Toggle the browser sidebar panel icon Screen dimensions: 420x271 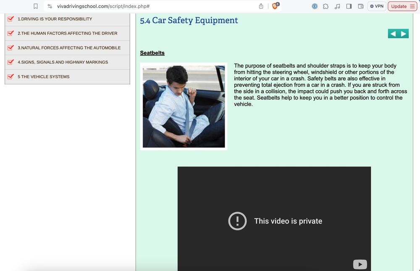(x=349, y=6)
